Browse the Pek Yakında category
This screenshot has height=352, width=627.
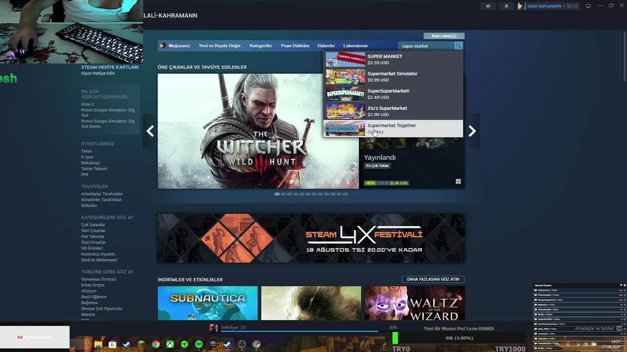[x=93, y=237]
